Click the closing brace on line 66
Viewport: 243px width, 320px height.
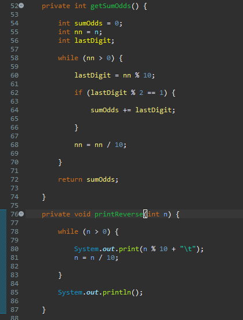pos(77,128)
